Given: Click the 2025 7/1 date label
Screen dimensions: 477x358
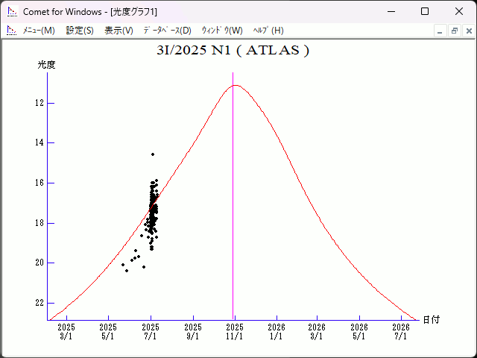Looking at the screenshot, I should click(x=151, y=332).
